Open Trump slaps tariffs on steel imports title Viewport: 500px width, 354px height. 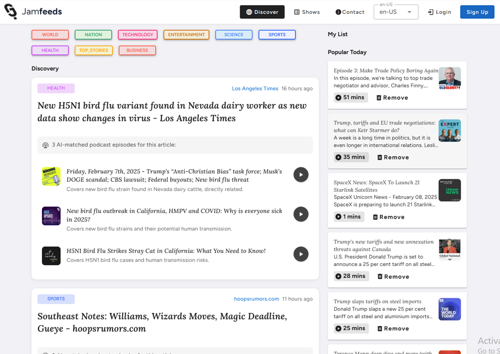click(x=377, y=301)
